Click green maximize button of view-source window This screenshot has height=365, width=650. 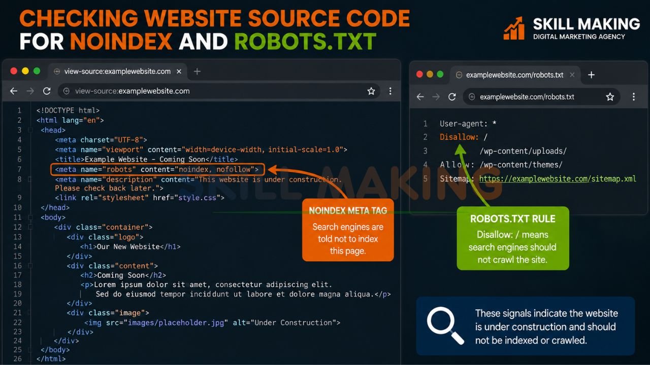point(37,71)
